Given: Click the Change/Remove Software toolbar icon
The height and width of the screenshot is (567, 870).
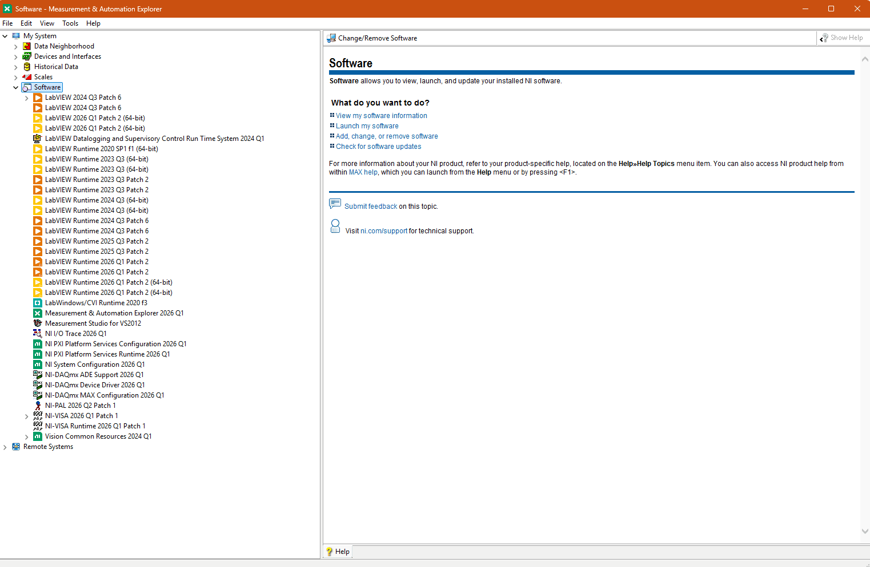Looking at the screenshot, I should coord(331,38).
